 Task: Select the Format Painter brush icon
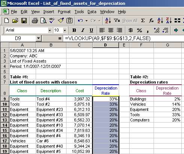(61, 21)
